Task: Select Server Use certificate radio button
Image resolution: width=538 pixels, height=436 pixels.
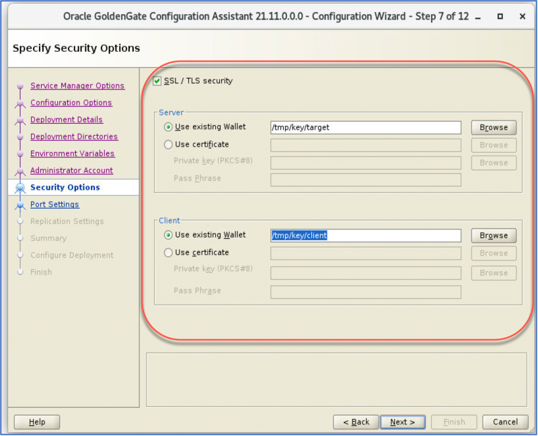Action: [168, 145]
